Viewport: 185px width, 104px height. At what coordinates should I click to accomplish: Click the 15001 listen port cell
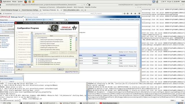click(128, 63)
